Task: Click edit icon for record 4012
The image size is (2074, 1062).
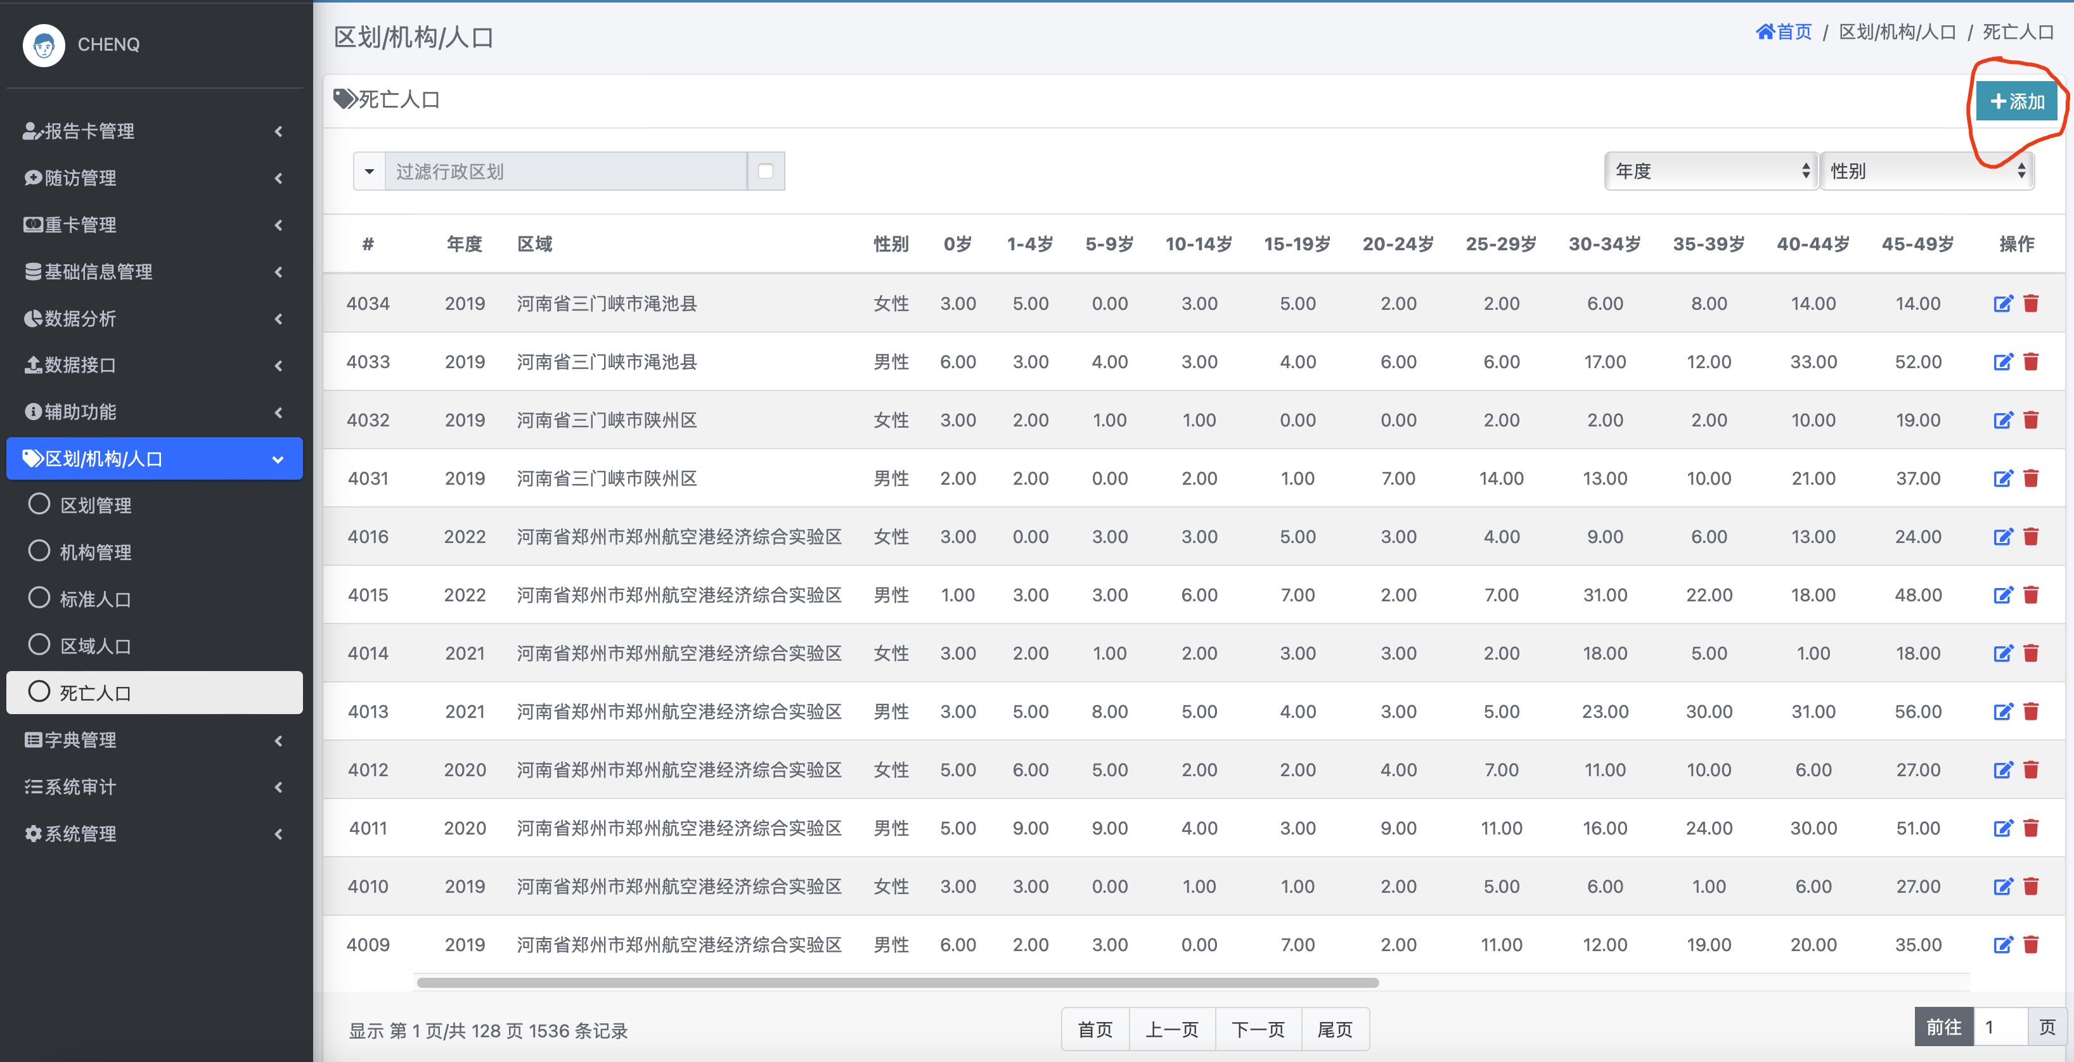Action: click(2002, 770)
